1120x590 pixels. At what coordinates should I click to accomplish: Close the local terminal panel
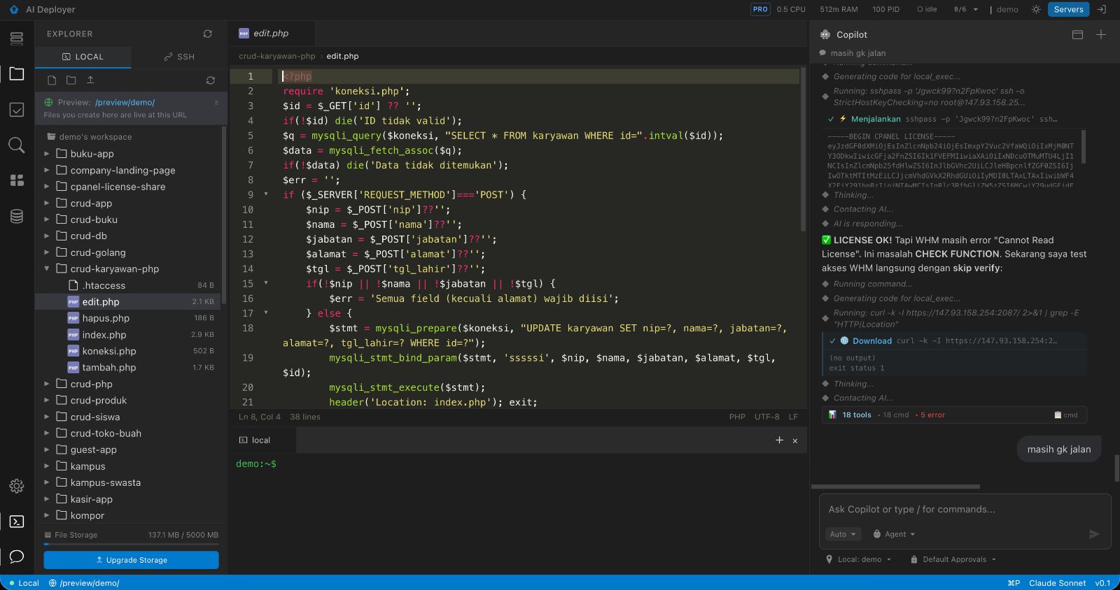click(795, 440)
